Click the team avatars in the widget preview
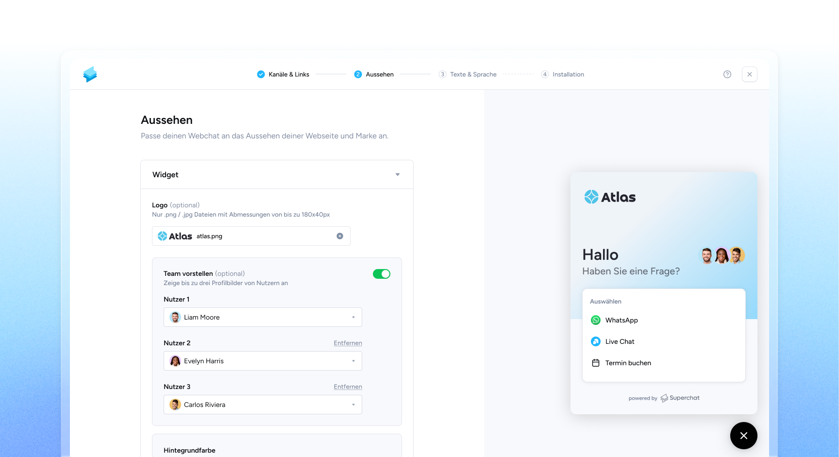The image size is (839, 457). click(x=722, y=255)
